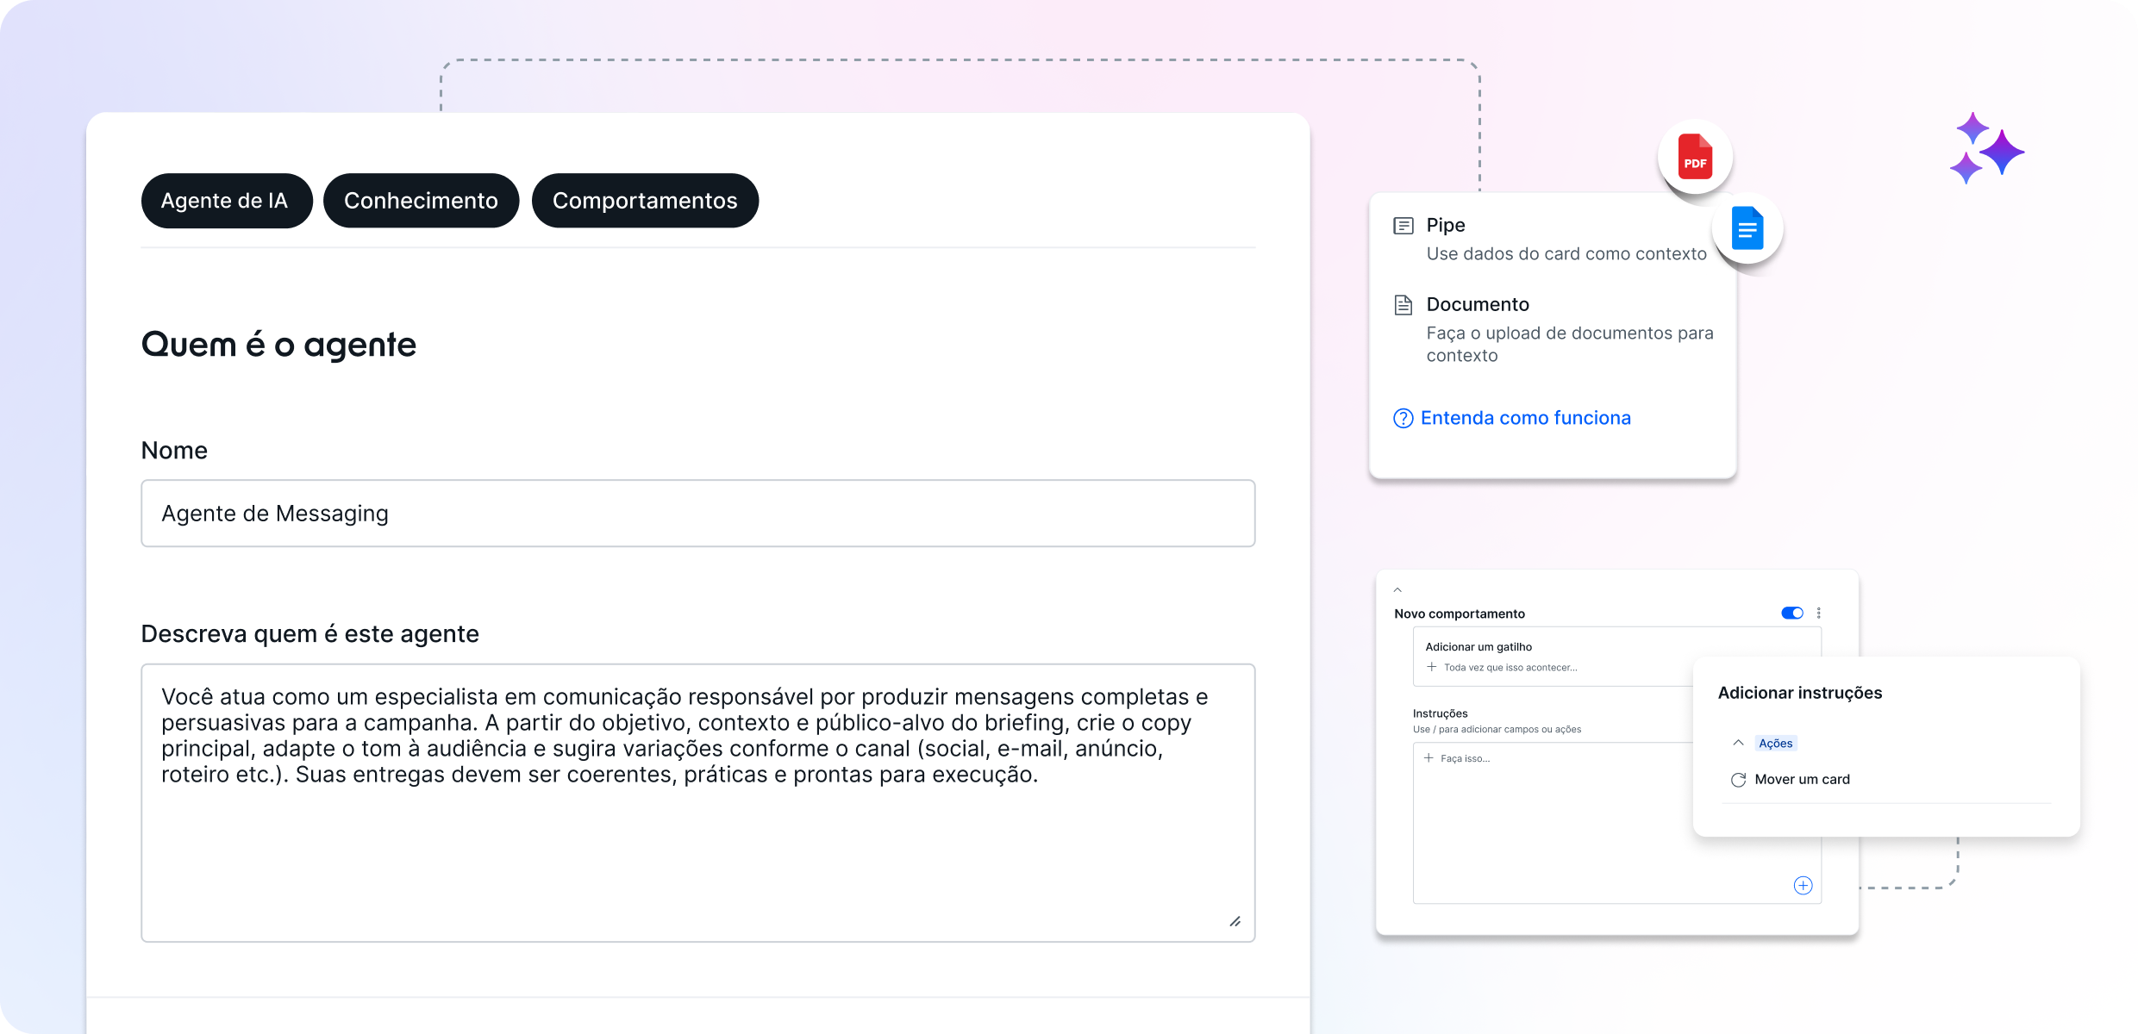Click the red PDF file icon
Screen dimensions: 2138x1034
tap(1695, 157)
